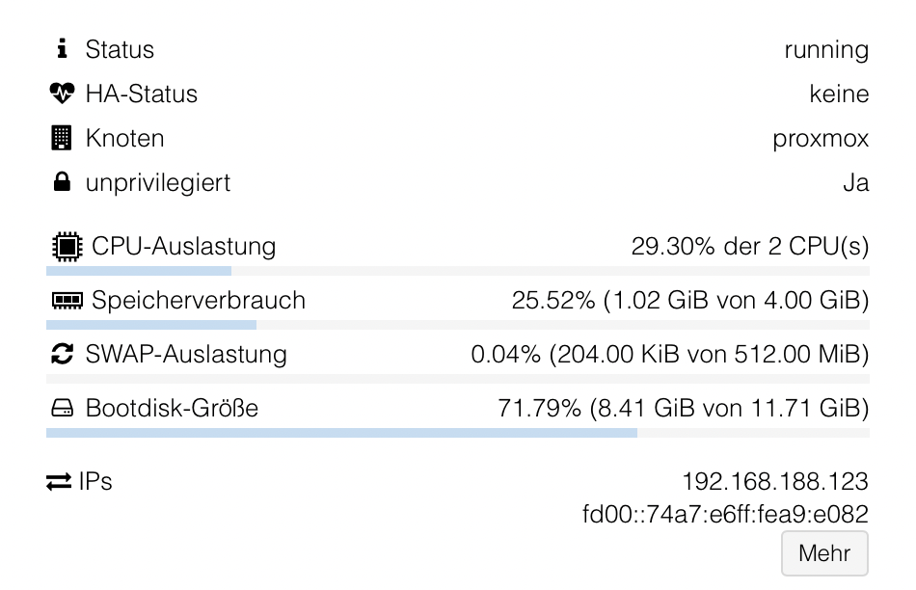The width and height of the screenshot is (916, 590).
Task: Click the Bootdisk-Größe drive icon
Action: coord(62,409)
